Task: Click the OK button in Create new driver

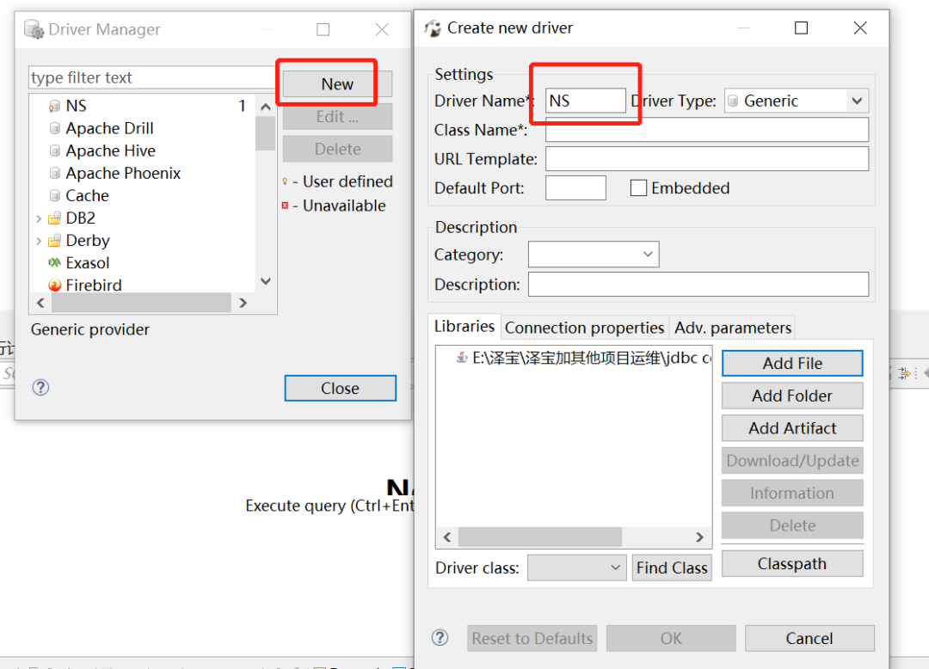Action: point(671,638)
